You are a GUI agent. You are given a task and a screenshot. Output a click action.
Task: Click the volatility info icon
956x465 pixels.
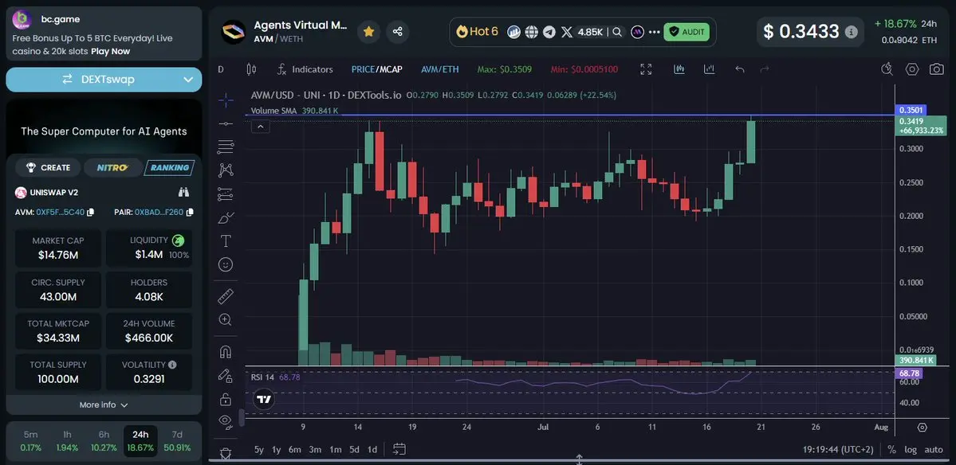172,365
